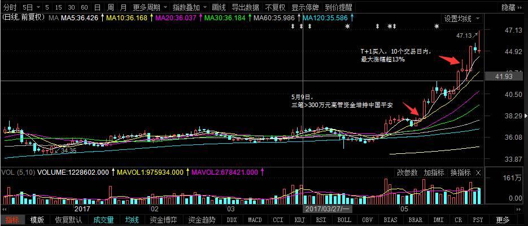
Task: Open the 更多 more indicators tab
Action: click(x=503, y=220)
